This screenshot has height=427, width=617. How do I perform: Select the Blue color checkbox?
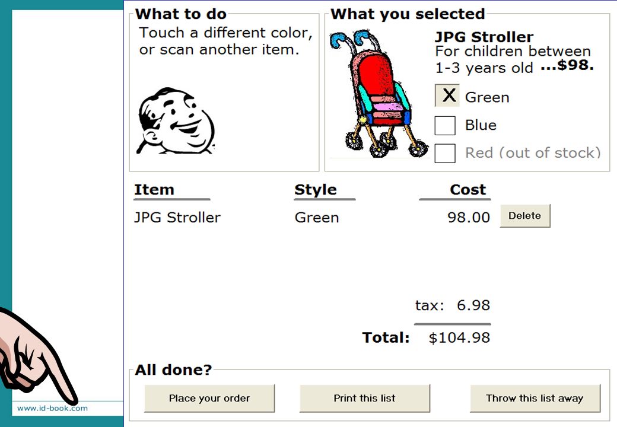(445, 125)
